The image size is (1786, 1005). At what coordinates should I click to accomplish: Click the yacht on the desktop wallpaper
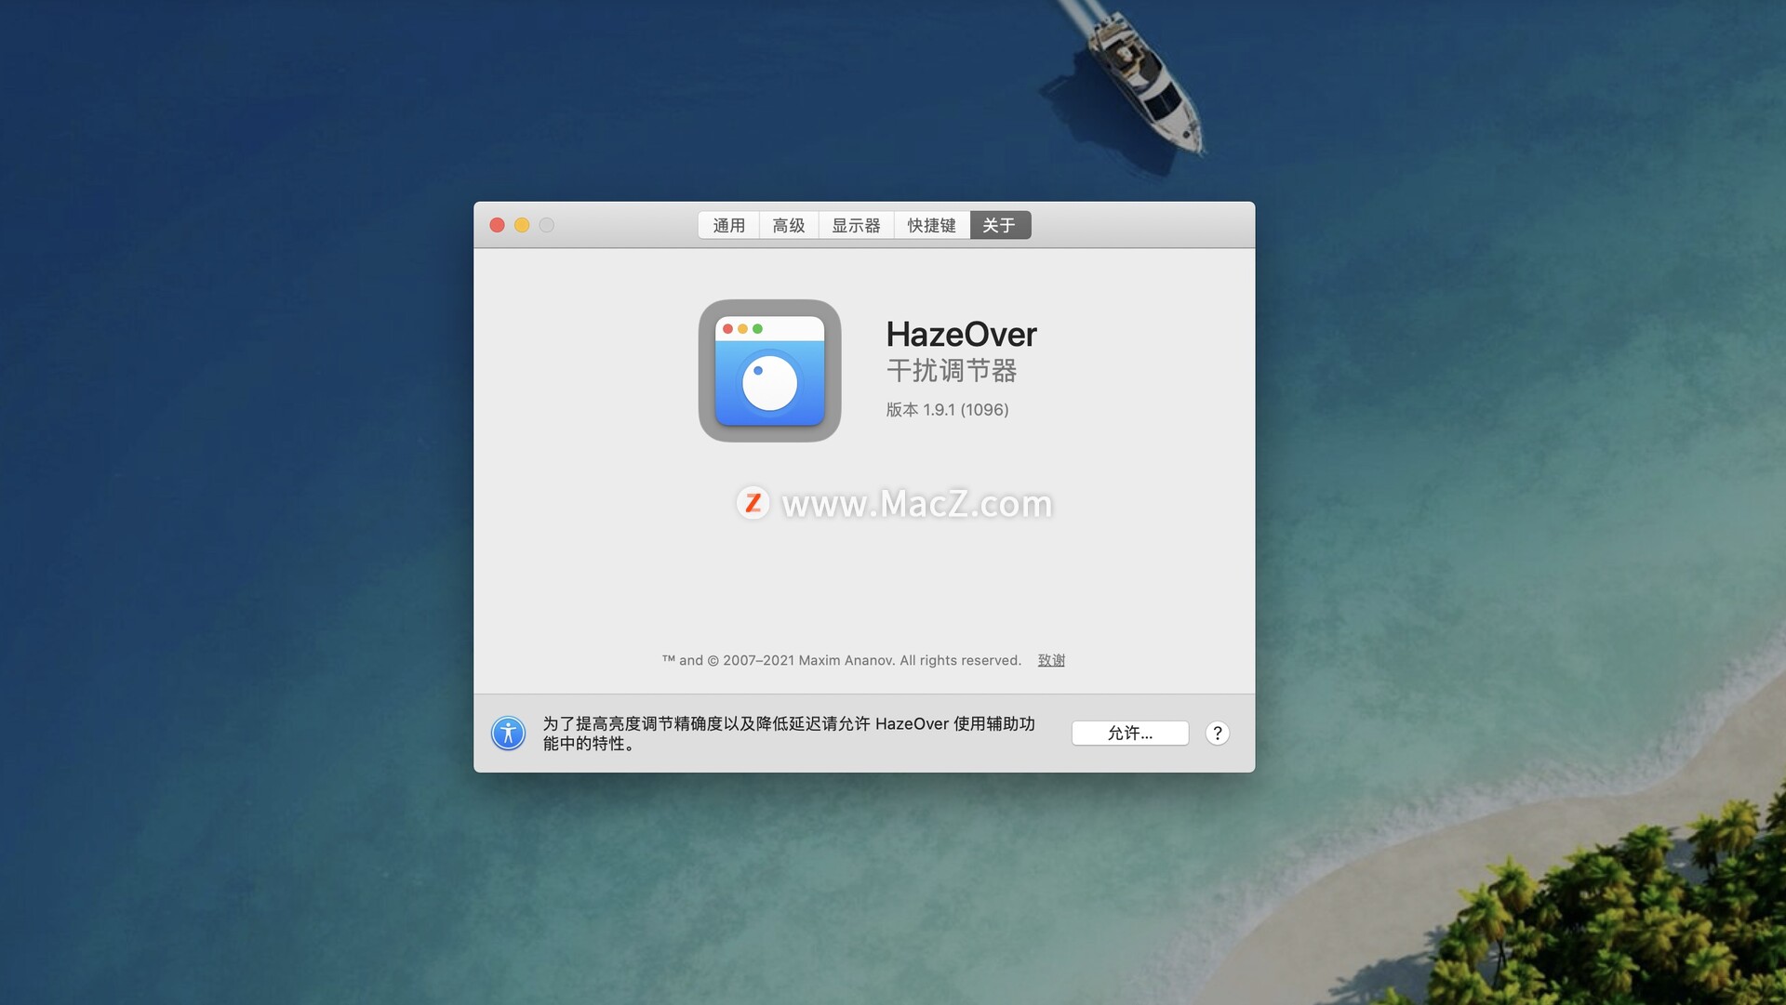1145,82
